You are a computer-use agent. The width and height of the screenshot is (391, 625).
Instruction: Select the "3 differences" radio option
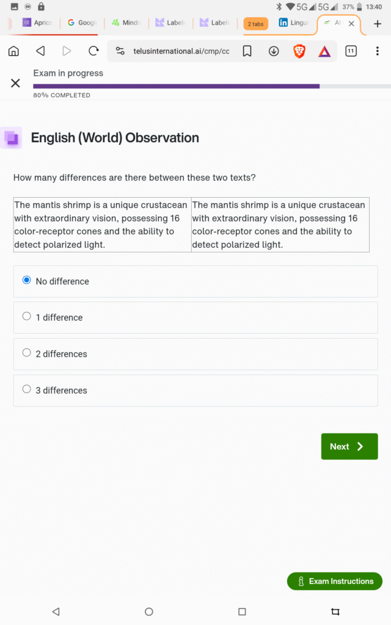[27, 389]
